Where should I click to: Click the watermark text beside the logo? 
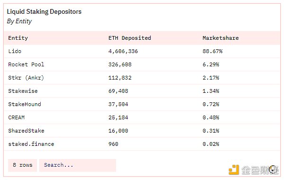(x=260, y=170)
